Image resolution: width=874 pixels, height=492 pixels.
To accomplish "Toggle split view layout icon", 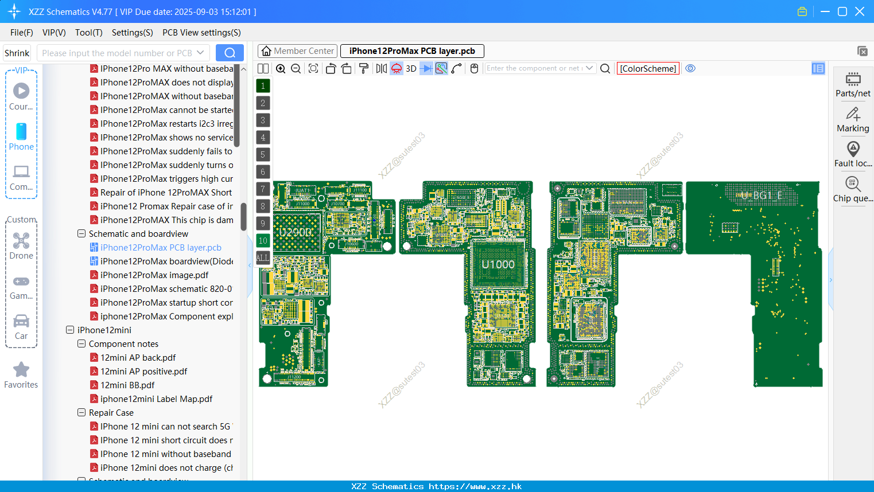I will (x=263, y=68).
